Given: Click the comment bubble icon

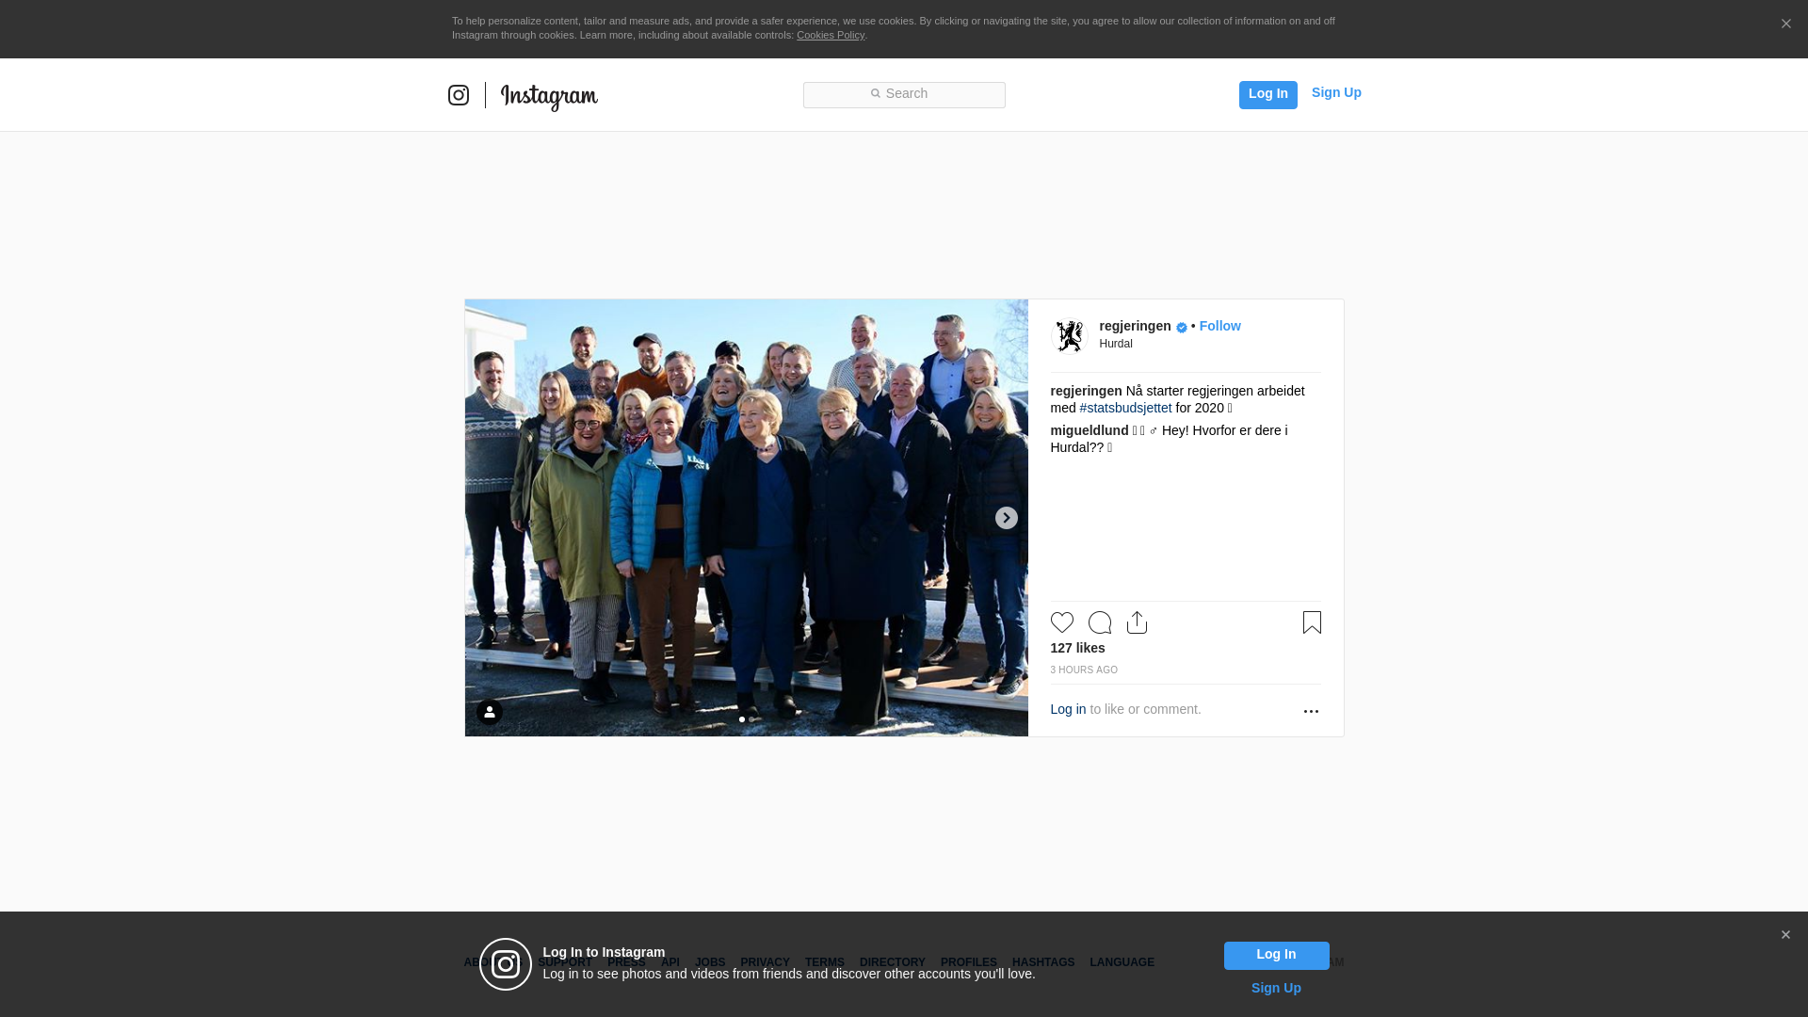Looking at the screenshot, I should coord(1100,622).
